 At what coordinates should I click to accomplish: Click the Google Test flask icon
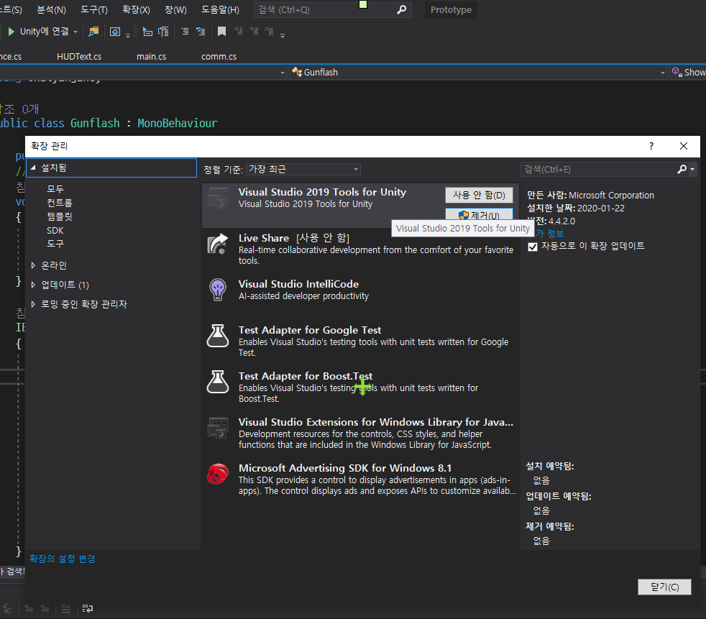point(218,336)
